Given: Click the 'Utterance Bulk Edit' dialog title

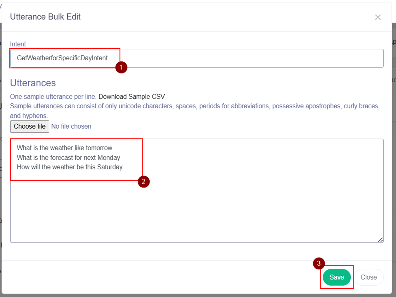Looking at the screenshot, I should pos(45,17).
